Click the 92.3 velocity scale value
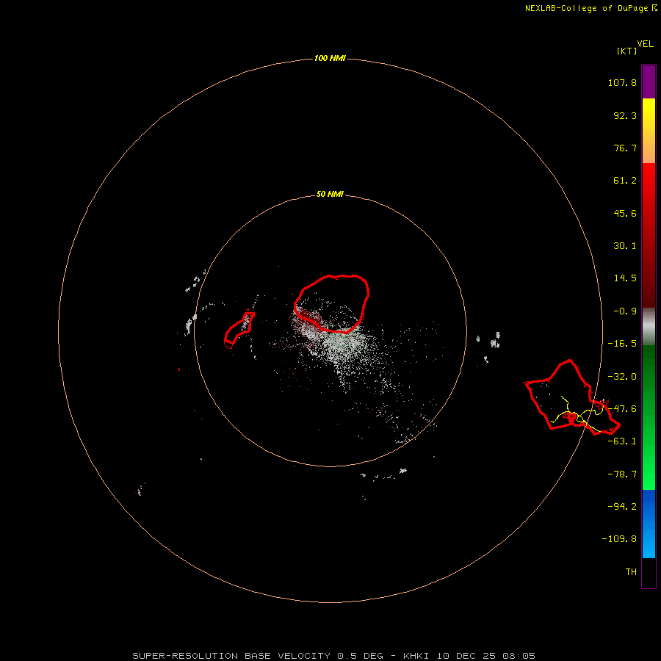The width and height of the screenshot is (661, 661). (x=625, y=115)
